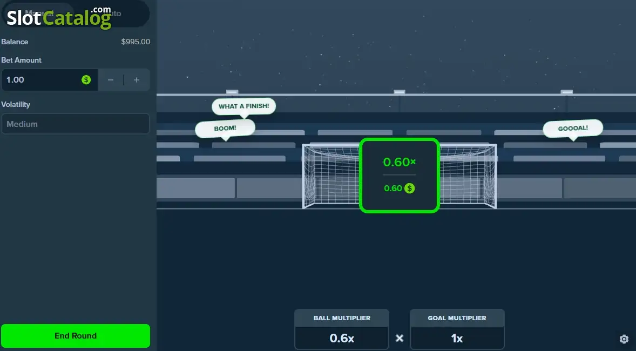The height and width of the screenshot is (351, 636).
Task: Click the Goal Multiplier 1x box
Action: 457,329
